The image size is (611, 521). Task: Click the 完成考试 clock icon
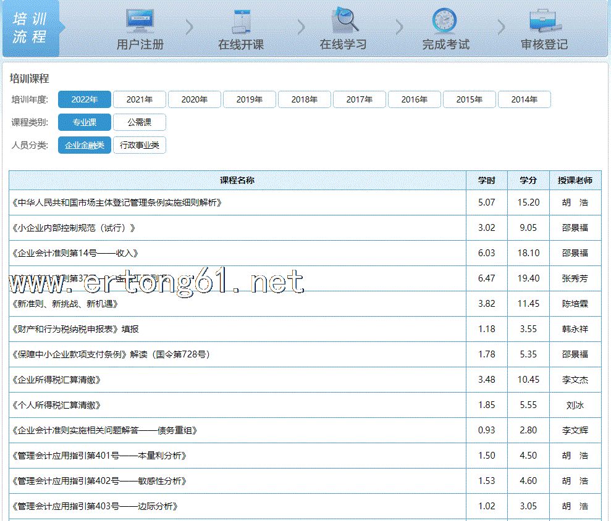[445, 21]
